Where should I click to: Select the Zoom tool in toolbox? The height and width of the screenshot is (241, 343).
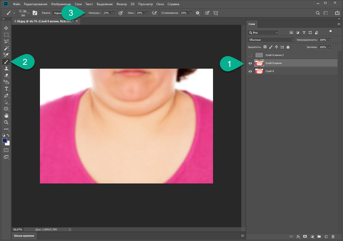6,122
